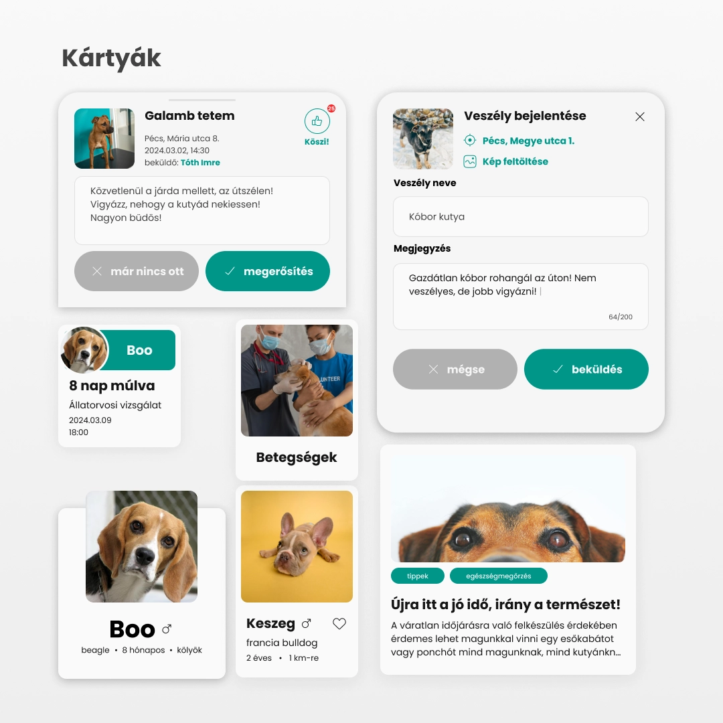This screenshot has width=723, height=723.
Task: Click the 2 éves age text
Action: [259, 657]
